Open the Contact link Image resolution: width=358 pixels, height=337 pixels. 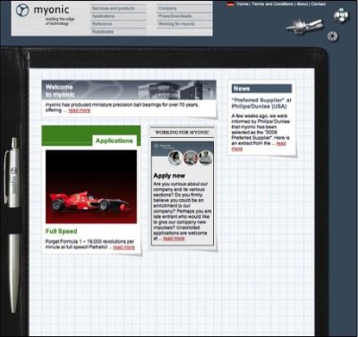tap(319, 4)
